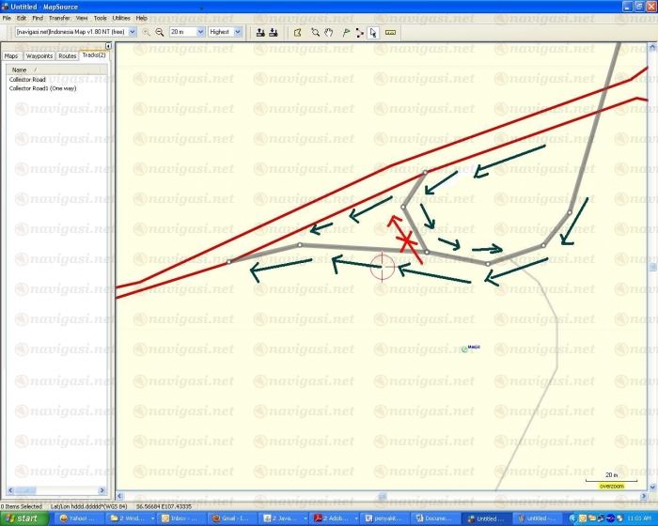Open the zoom scale dropdown showing 20 m
The width and height of the screenshot is (658, 526).
200,32
